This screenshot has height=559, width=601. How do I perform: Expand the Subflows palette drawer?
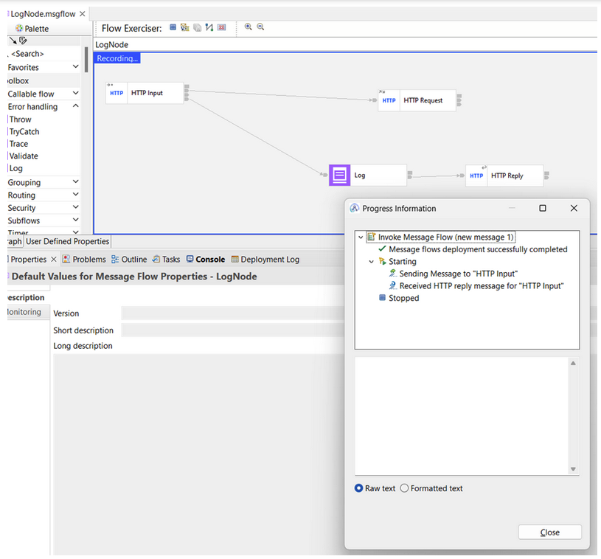(75, 220)
